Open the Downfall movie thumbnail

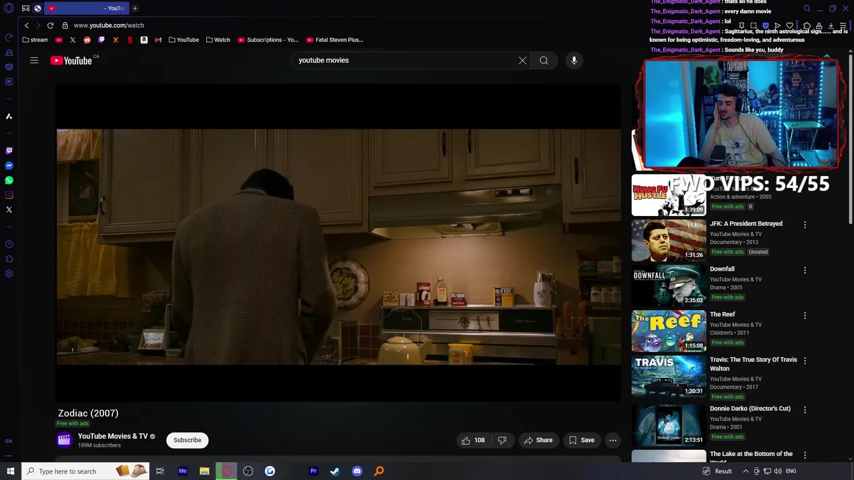(669, 285)
